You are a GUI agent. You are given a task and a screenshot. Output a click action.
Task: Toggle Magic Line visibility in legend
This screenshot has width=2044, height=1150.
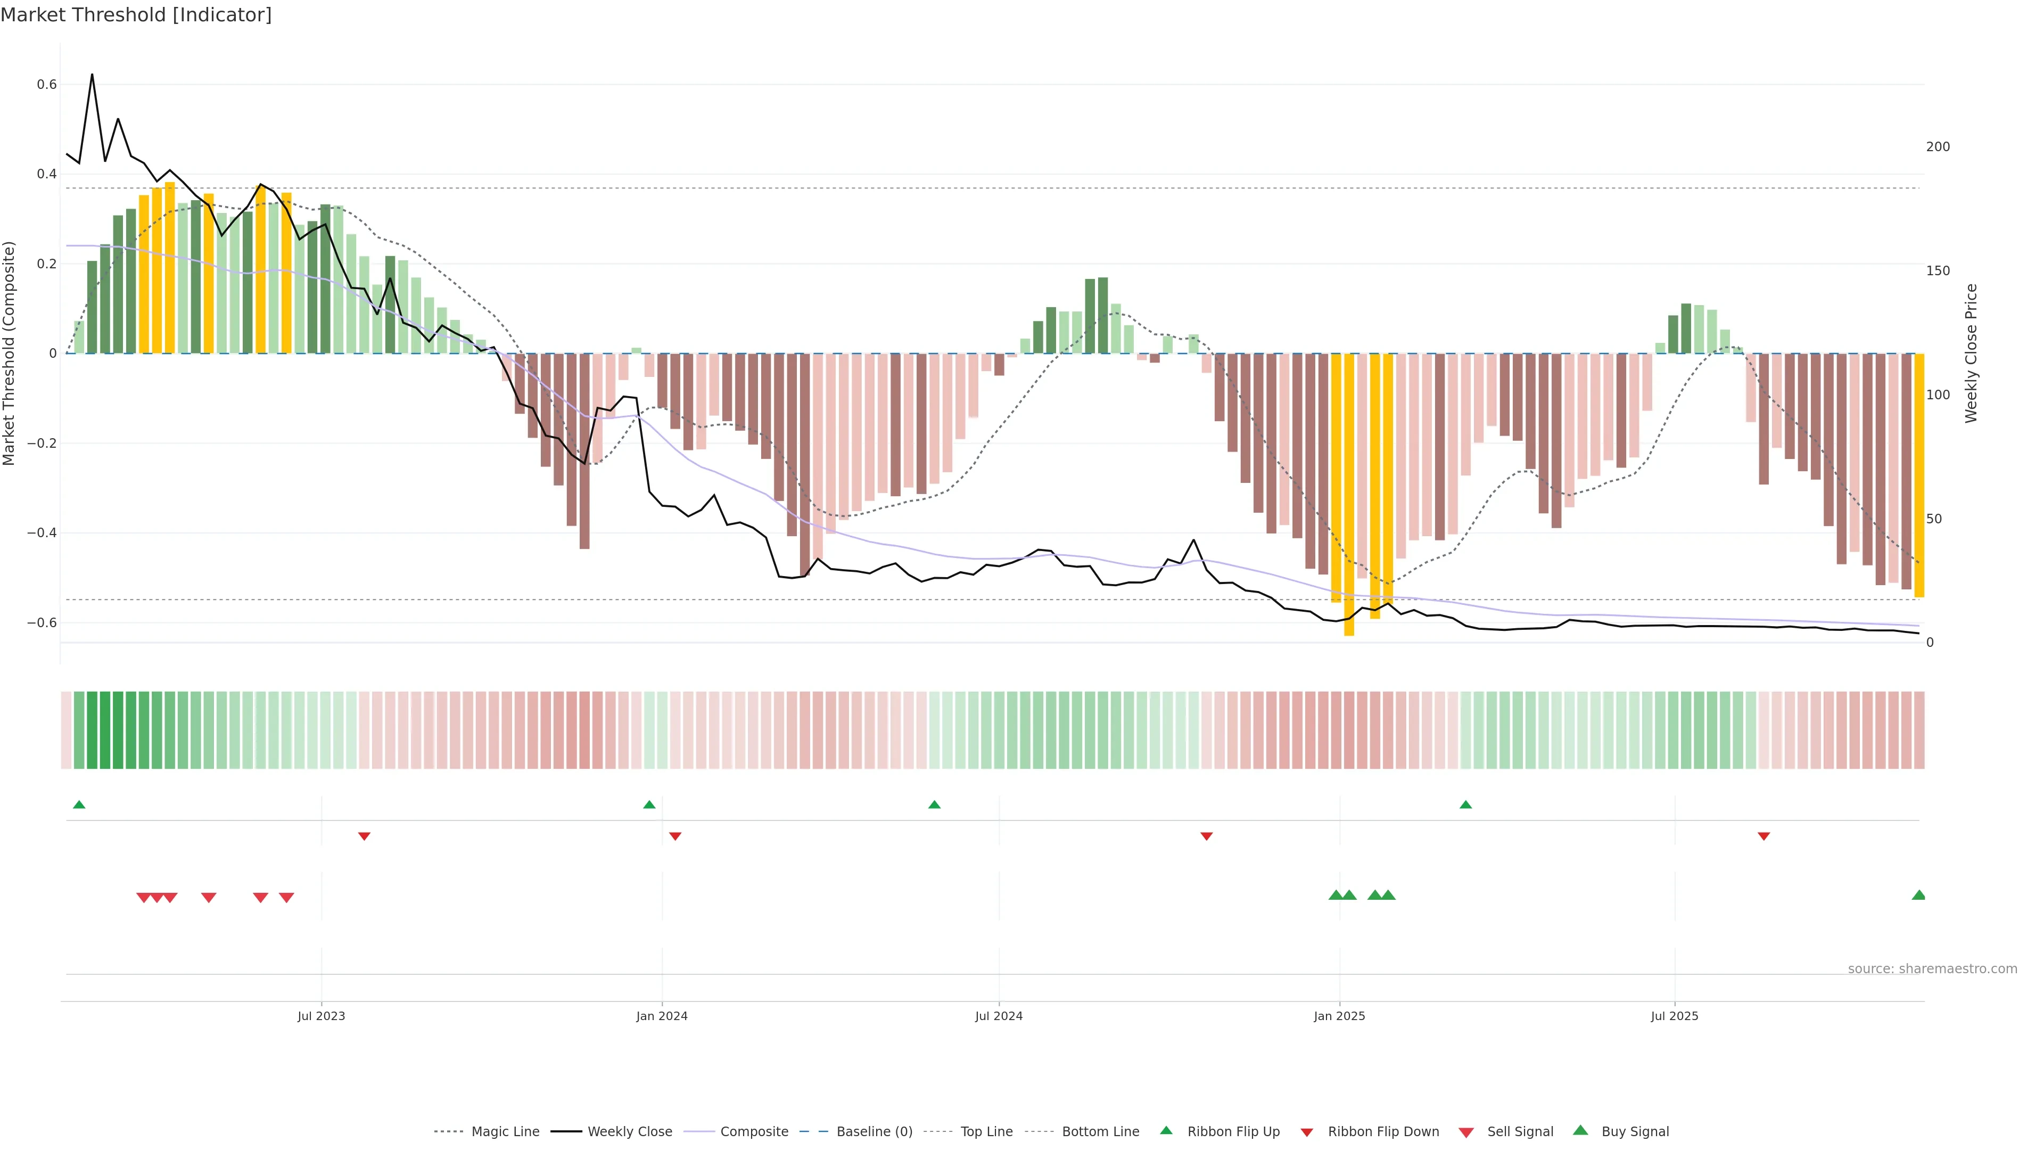(x=505, y=1132)
